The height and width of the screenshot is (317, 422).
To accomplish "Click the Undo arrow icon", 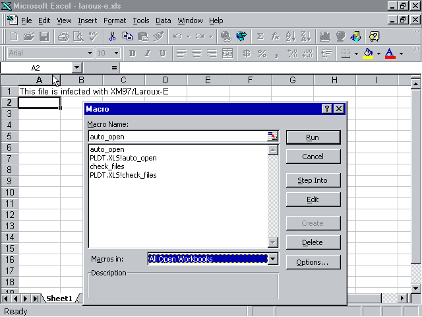I will [x=177, y=36].
